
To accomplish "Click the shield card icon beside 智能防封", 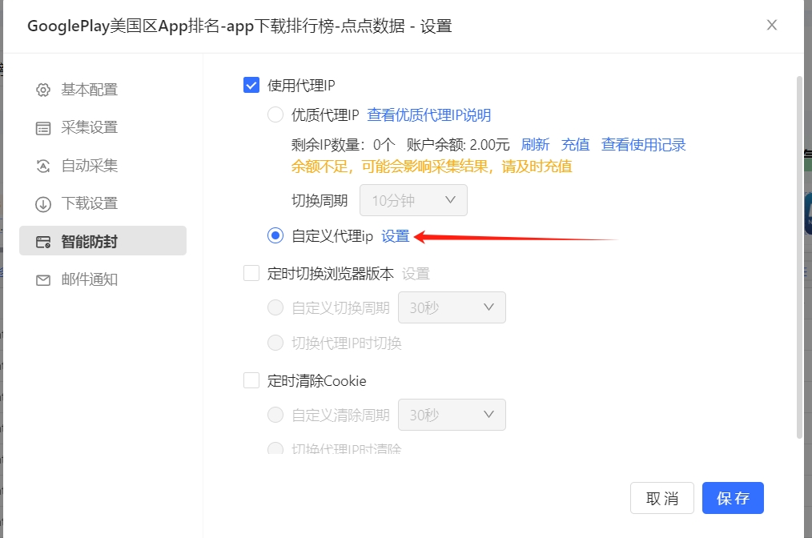I will (43, 242).
